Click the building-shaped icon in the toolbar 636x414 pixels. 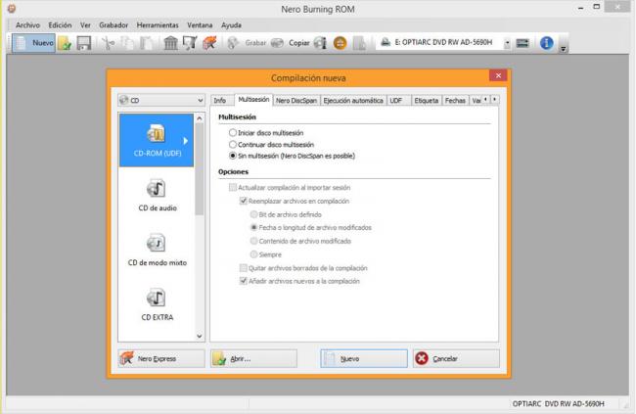pos(171,43)
